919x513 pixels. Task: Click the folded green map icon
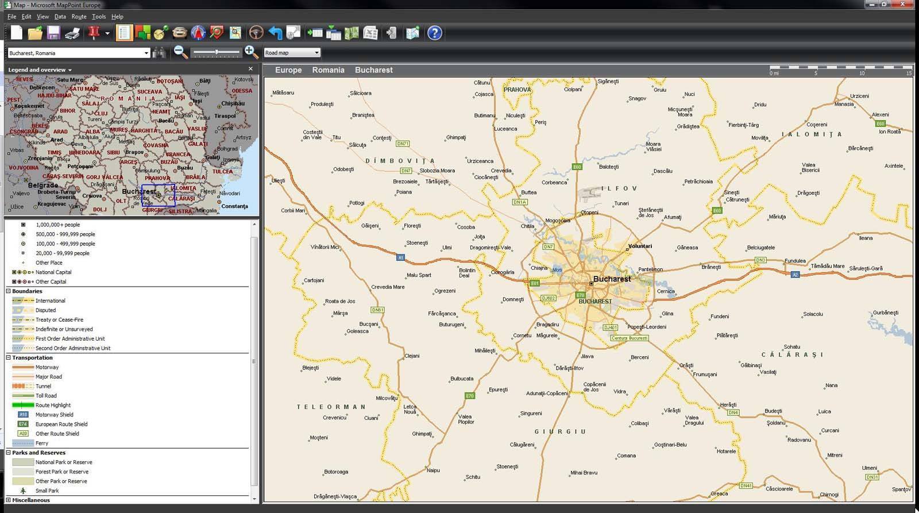coord(352,33)
